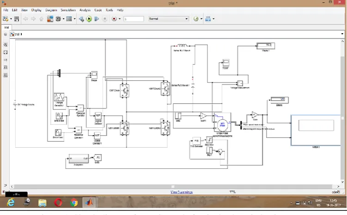
Task: Open the Analysis menu
Action: pos(85,10)
